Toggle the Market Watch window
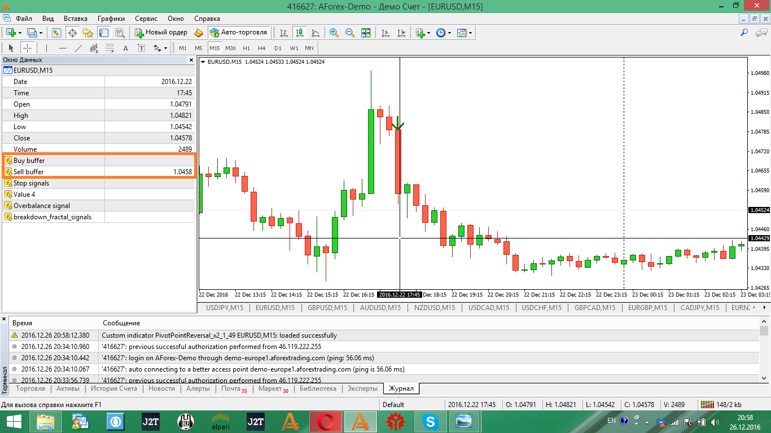Screen dimensions: 771x433 (56, 33)
